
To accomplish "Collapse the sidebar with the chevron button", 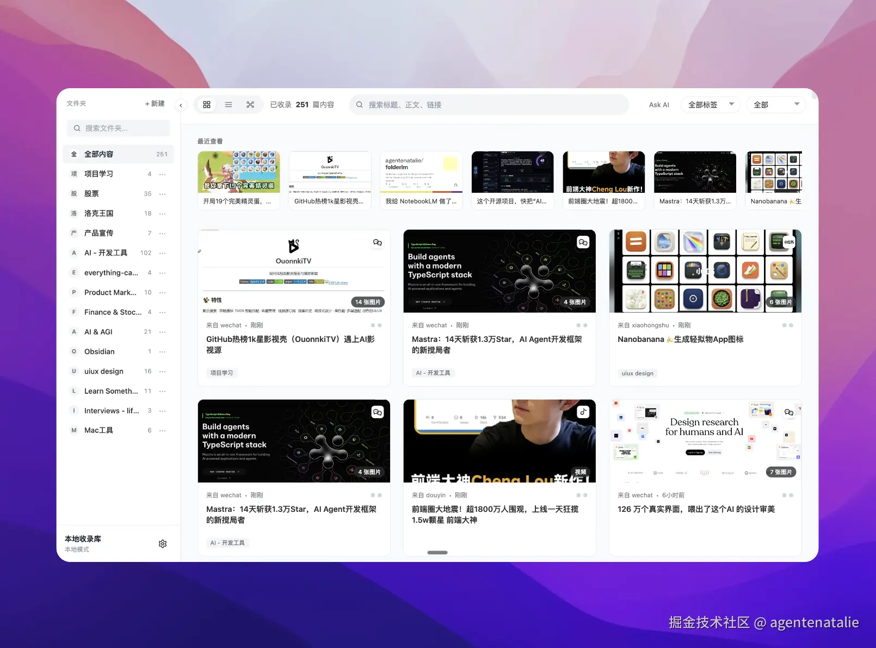I will (x=181, y=106).
